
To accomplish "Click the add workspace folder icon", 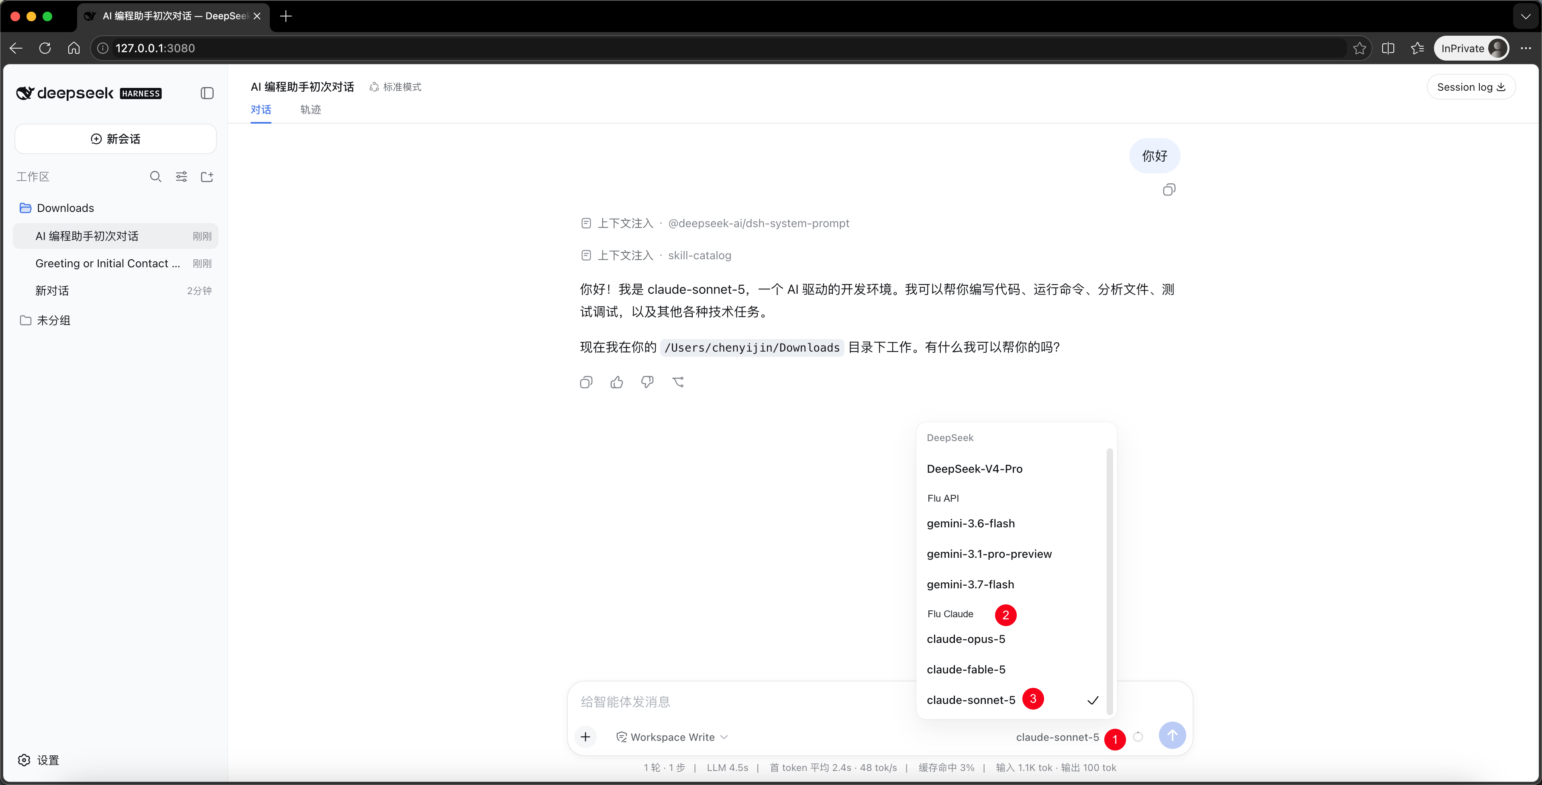I will click(x=207, y=177).
